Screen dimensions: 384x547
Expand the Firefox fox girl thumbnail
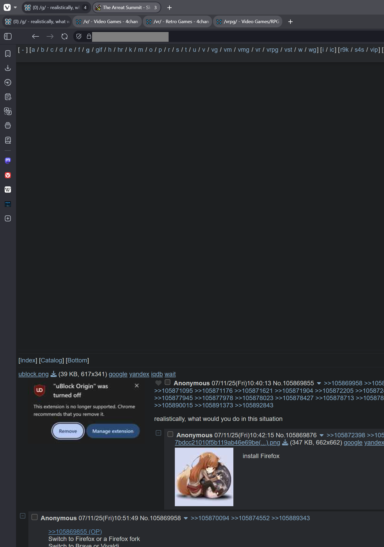point(204,477)
